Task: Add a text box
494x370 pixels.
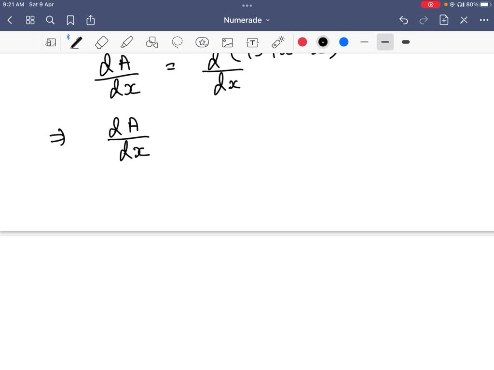Action: (252, 42)
